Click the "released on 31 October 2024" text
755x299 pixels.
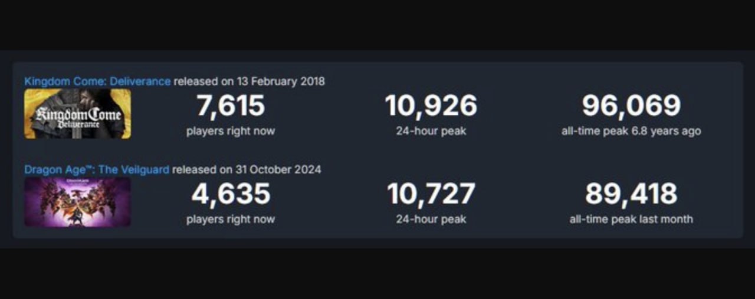[247, 170]
